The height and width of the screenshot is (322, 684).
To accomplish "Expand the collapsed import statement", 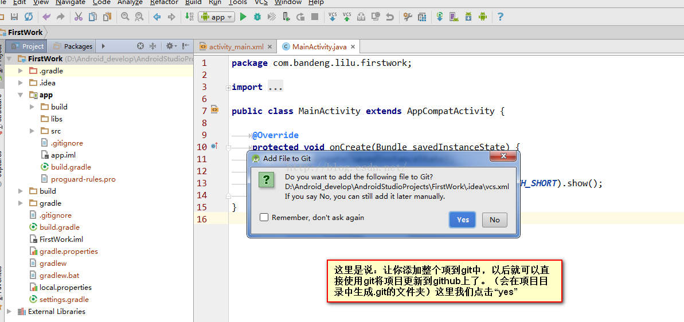I will click(x=228, y=88).
